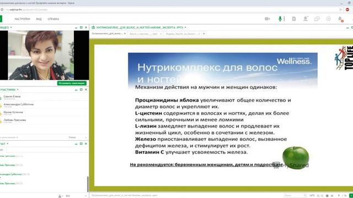Toggle the webcam camera icon in top toolbar

[x=267, y=19]
